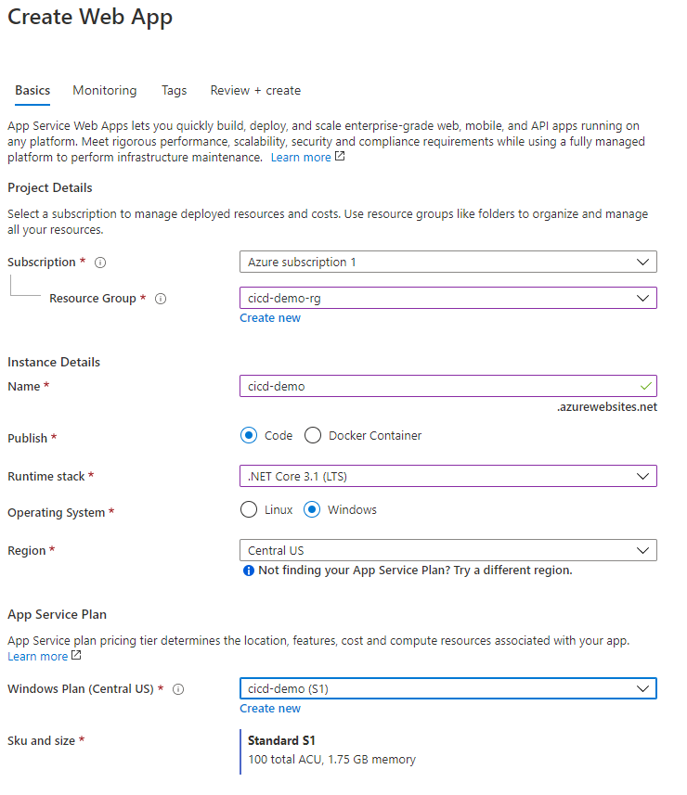Click the Subscription info icon
The height and width of the screenshot is (795, 687).
(x=100, y=263)
